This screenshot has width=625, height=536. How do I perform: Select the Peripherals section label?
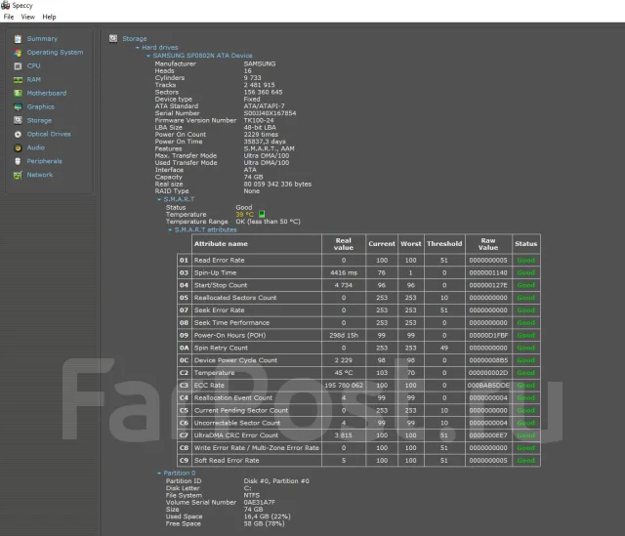point(44,161)
